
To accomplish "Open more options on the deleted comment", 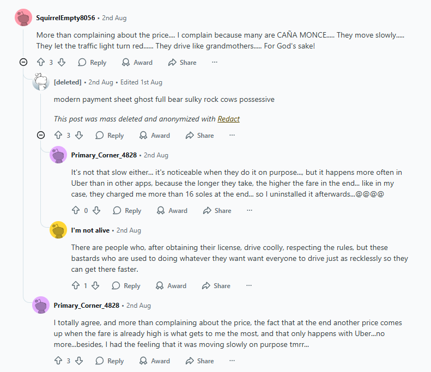I will pyautogui.click(x=232, y=136).
